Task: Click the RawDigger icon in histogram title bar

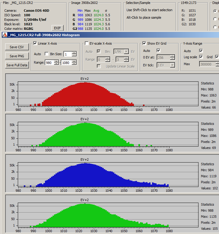Action: [x=5, y=35]
